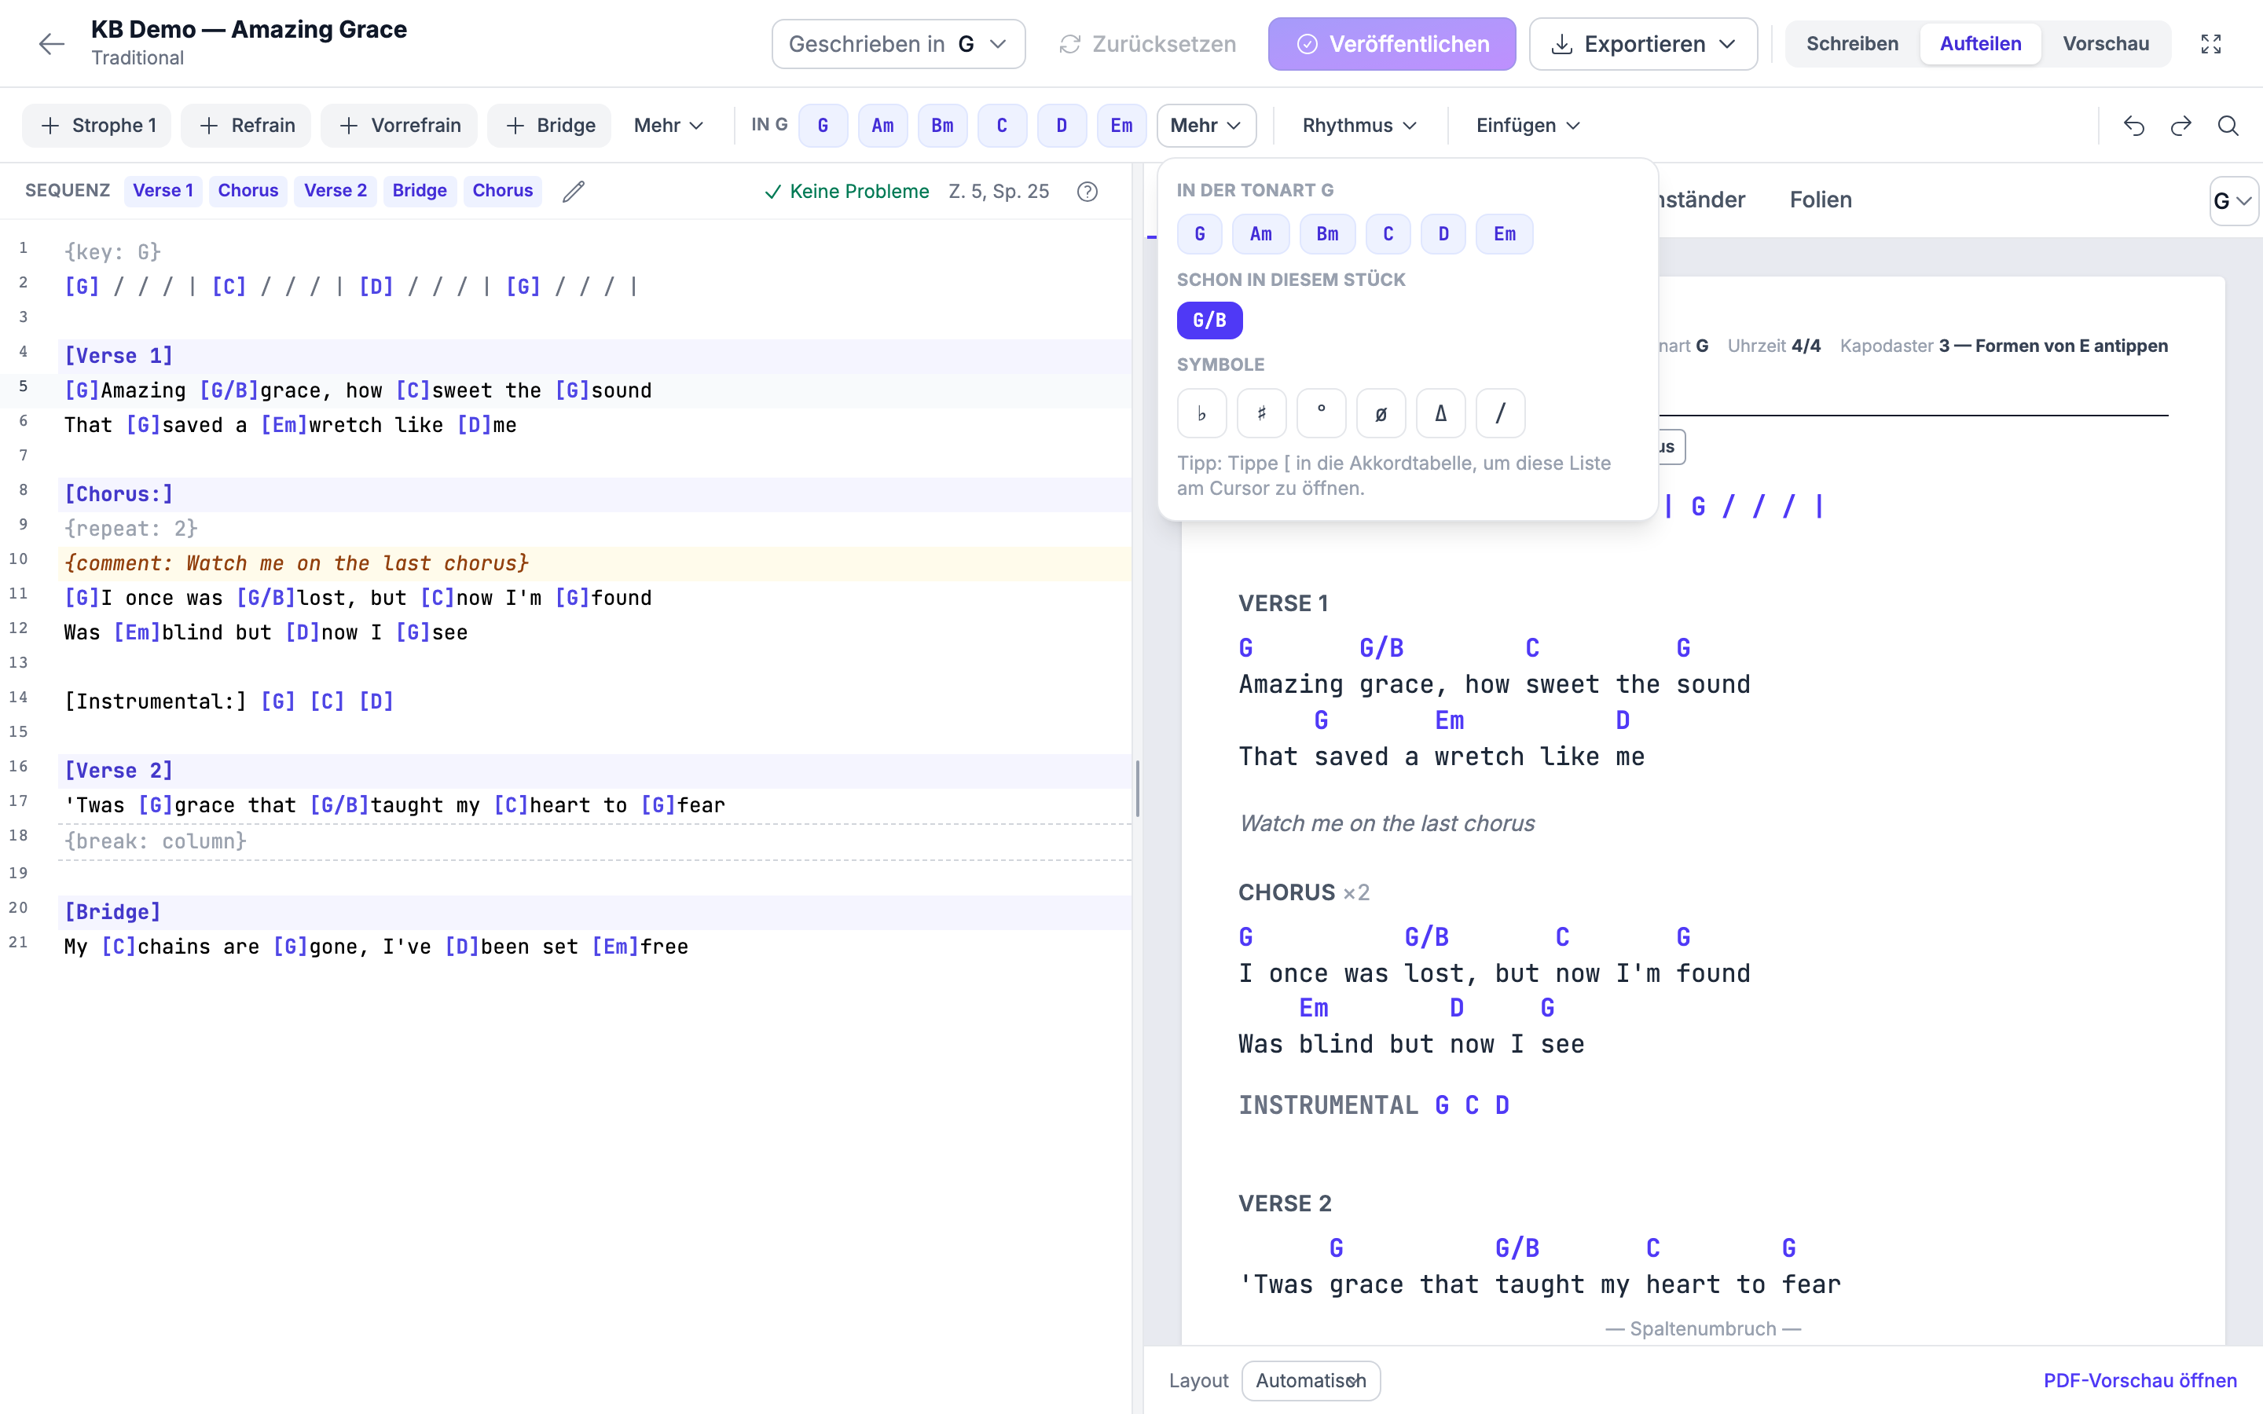Click the Zurücksetzen button
Screen dimensions: 2263x1414
1147,44
